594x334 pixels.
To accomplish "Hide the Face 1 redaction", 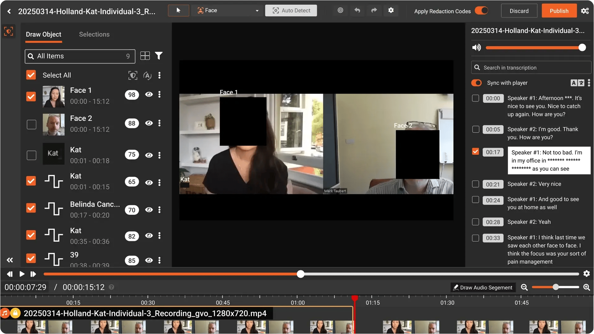I will (x=149, y=94).
